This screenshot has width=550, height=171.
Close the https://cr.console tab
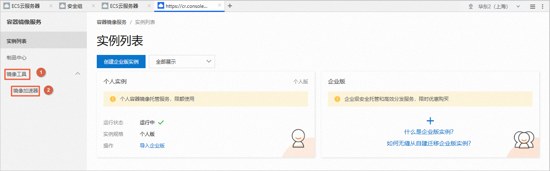220,6
